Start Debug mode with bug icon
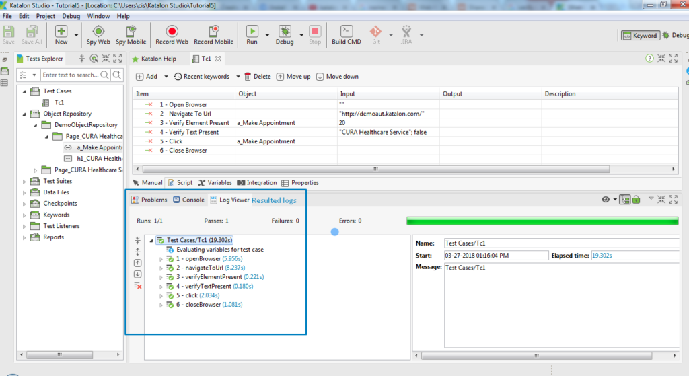 coord(285,35)
